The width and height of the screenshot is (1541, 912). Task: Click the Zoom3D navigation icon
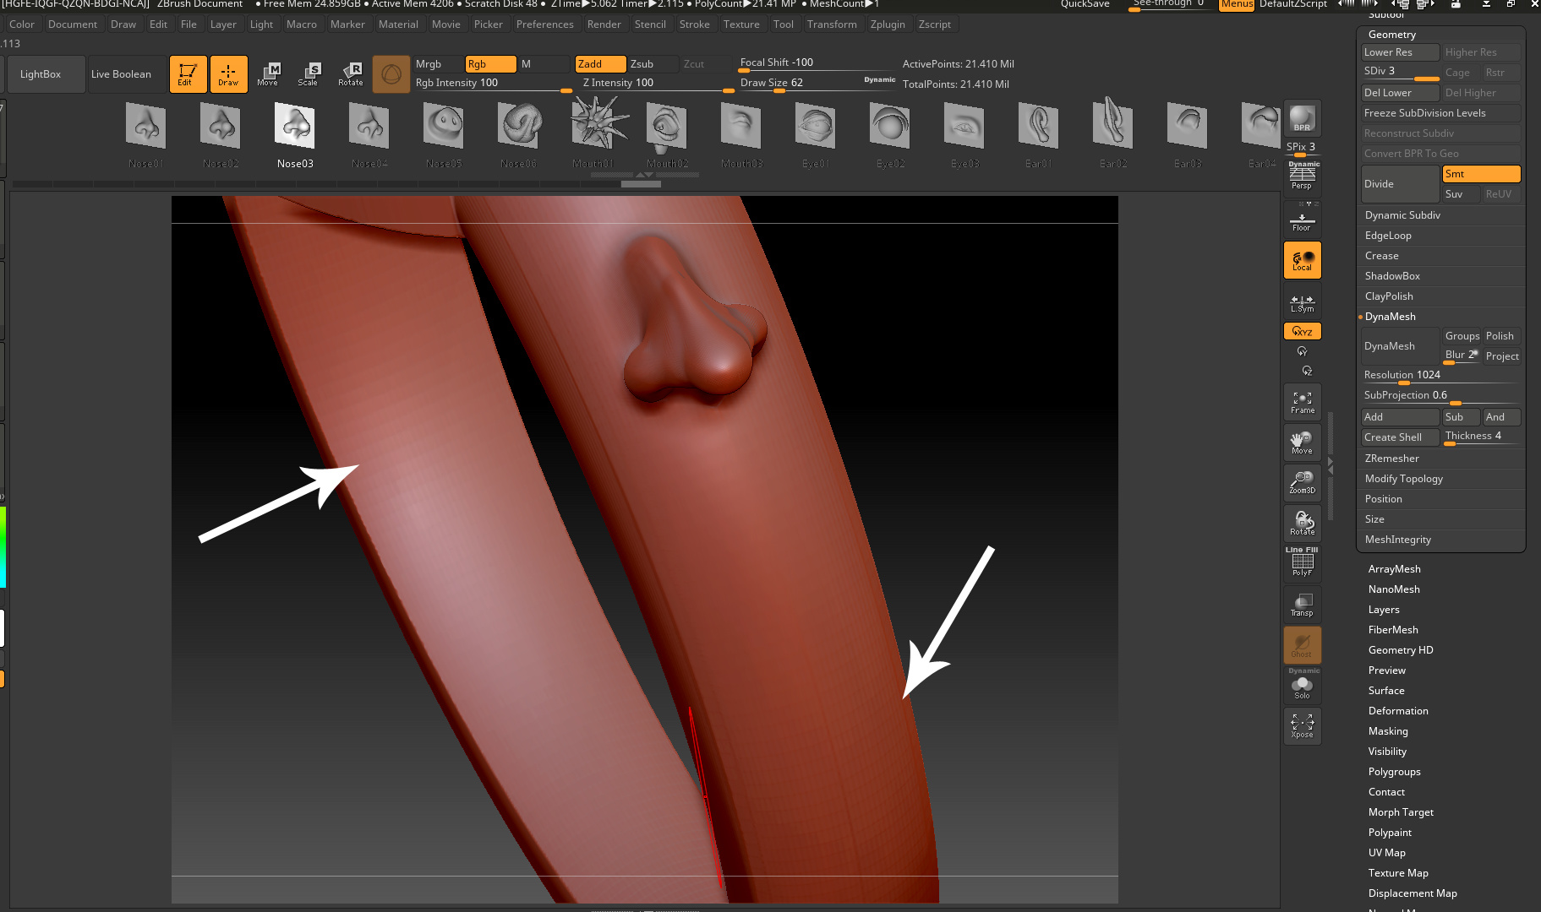[1302, 483]
